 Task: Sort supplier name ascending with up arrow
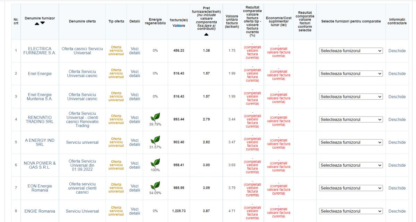click(36, 23)
